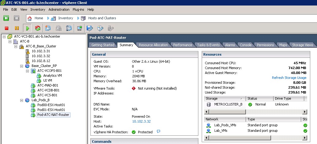Screen dimensions: 317x144
Task: Click the Reset virtual machine icon
Action: 37,28
